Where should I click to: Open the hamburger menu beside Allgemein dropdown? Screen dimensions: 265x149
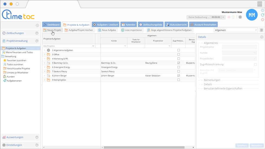261,30
